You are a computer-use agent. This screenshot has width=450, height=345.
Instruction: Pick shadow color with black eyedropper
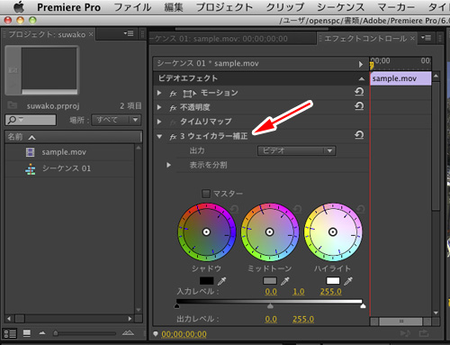pos(221,281)
